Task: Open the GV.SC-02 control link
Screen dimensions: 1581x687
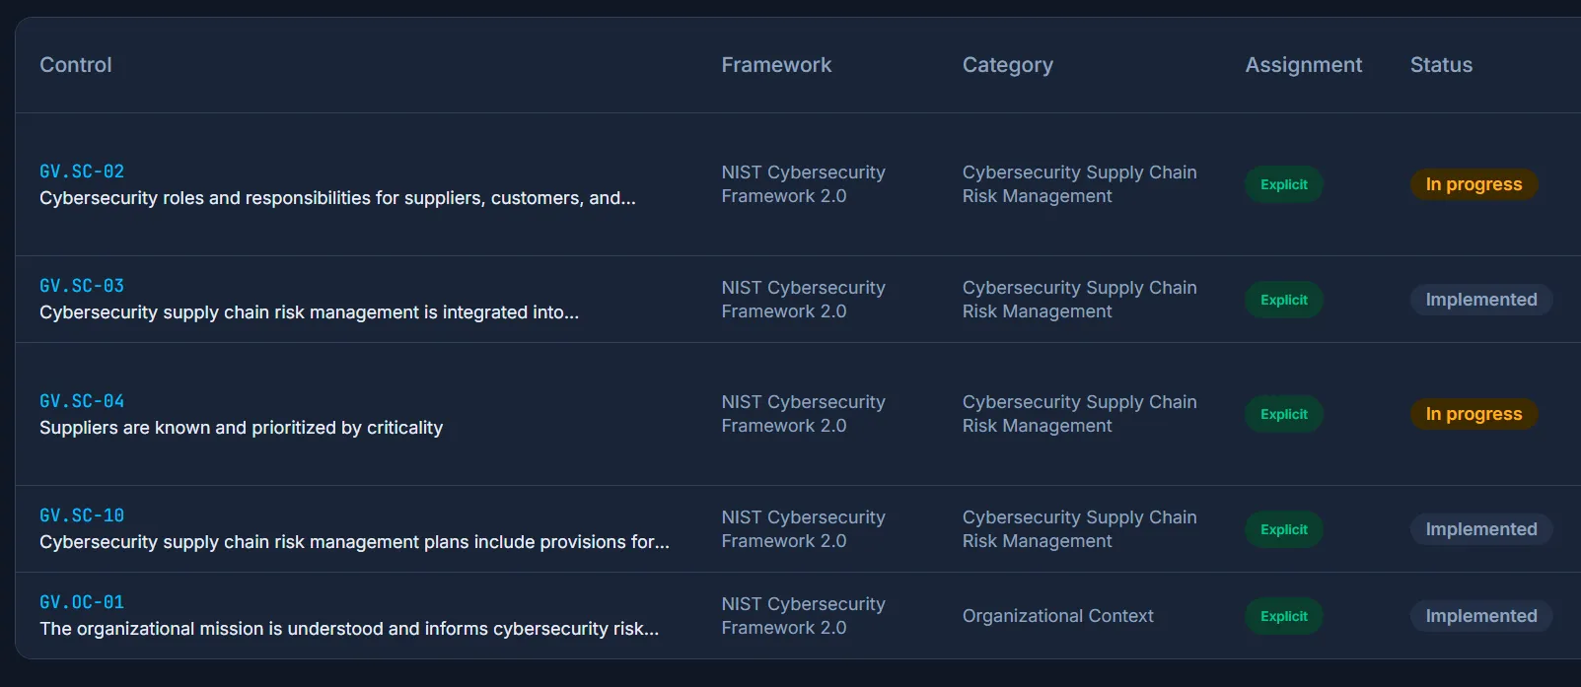Action: pyautogui.click(x=82, y=172)
